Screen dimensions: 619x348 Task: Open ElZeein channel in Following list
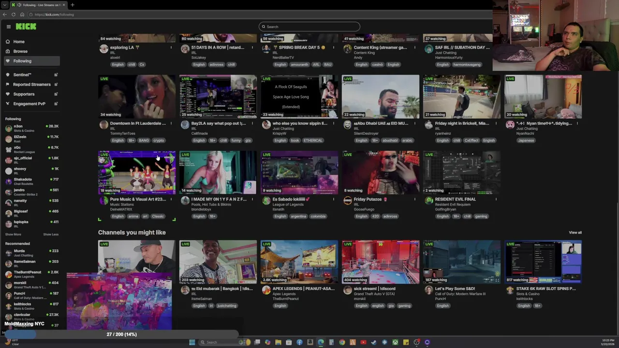(x=32, y=139)
